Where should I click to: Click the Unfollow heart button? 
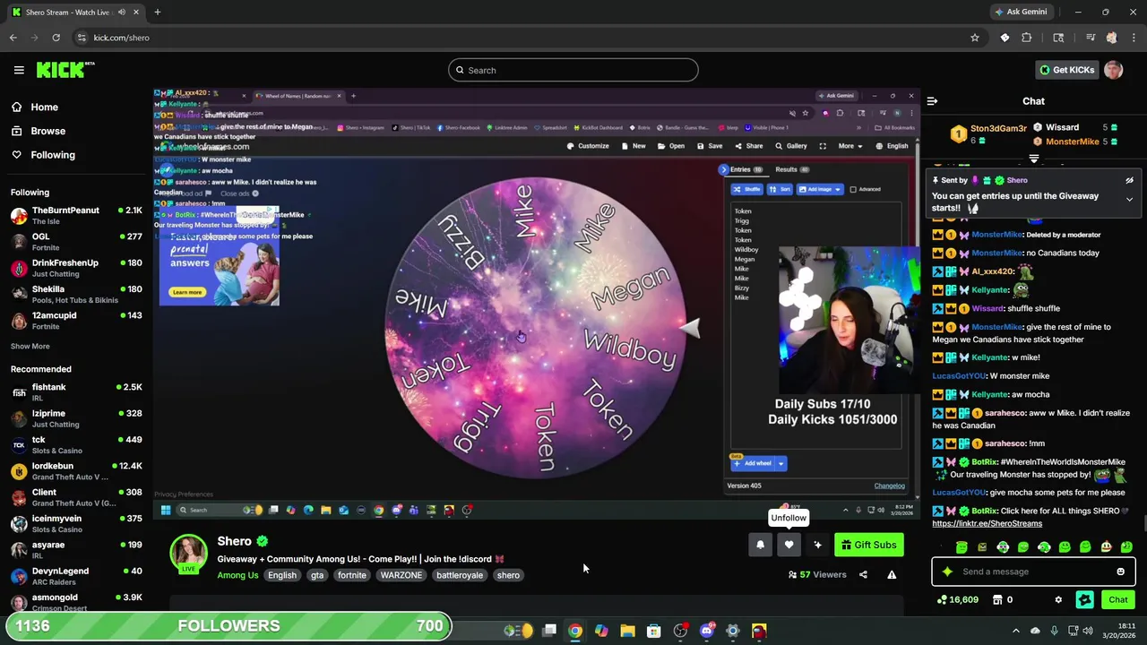[x=789, y=545]
